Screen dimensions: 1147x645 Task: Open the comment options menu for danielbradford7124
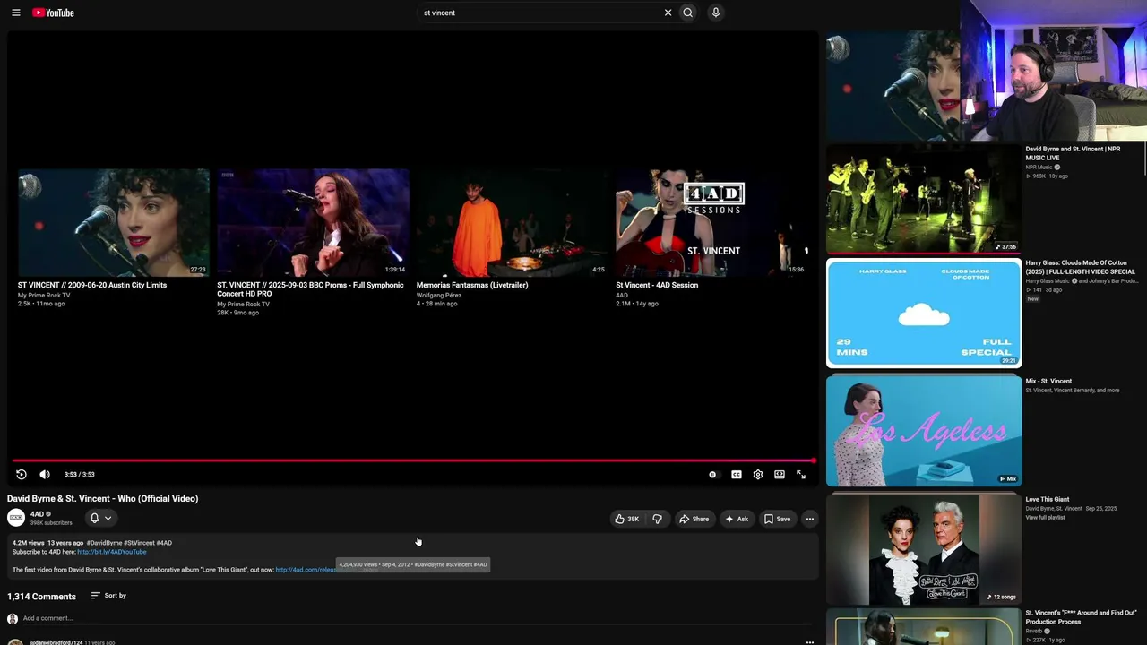[x=810, y=641]
